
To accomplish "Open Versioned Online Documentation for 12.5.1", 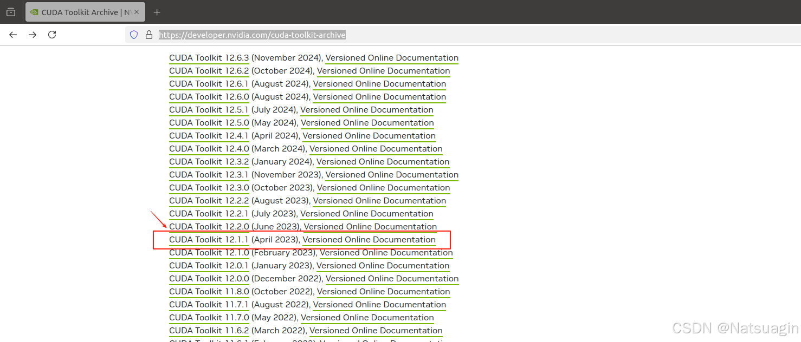I will tap(367, 110).
